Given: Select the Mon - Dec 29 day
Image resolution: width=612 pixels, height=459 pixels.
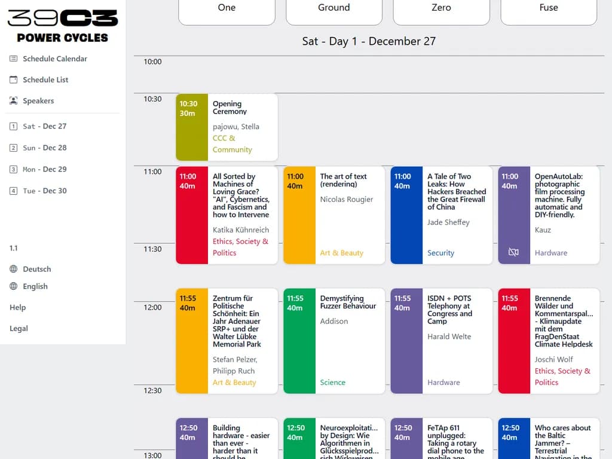Looking at the screenshot, I should [x=44, y=169].
